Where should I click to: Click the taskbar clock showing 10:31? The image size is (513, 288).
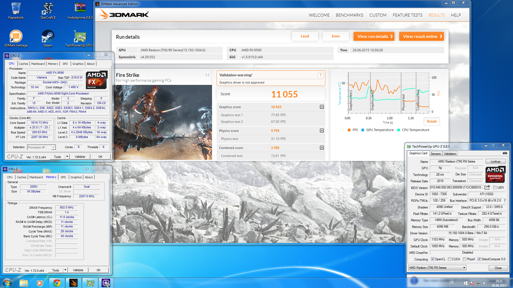tap(499, 283)
